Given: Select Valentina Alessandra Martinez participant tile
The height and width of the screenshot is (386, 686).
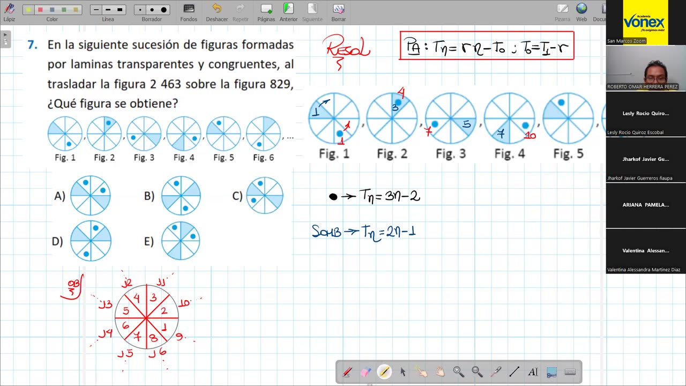Looking at the screenshot, I should click(645, 251).
